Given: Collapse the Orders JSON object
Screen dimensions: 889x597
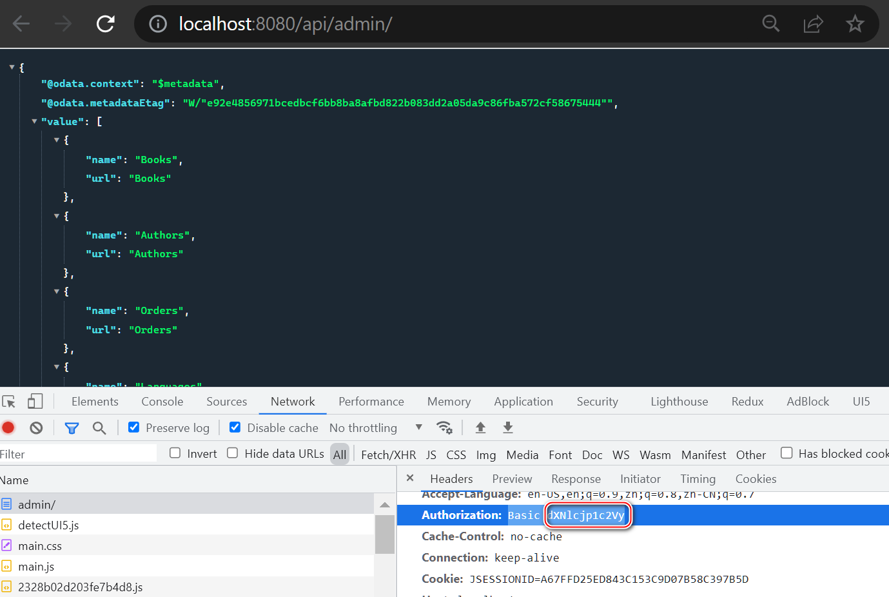Looking at the screenshot, I should coord(57,291).
